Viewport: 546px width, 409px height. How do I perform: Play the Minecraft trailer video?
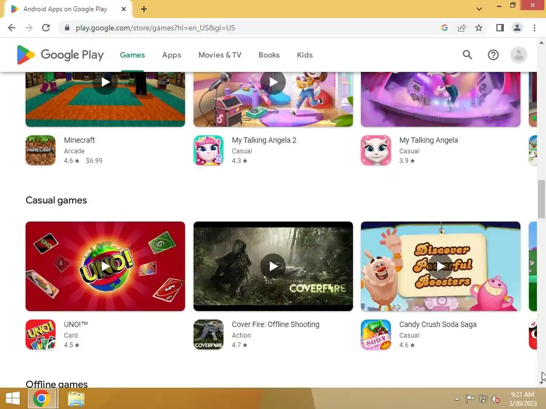pos(105,83)
